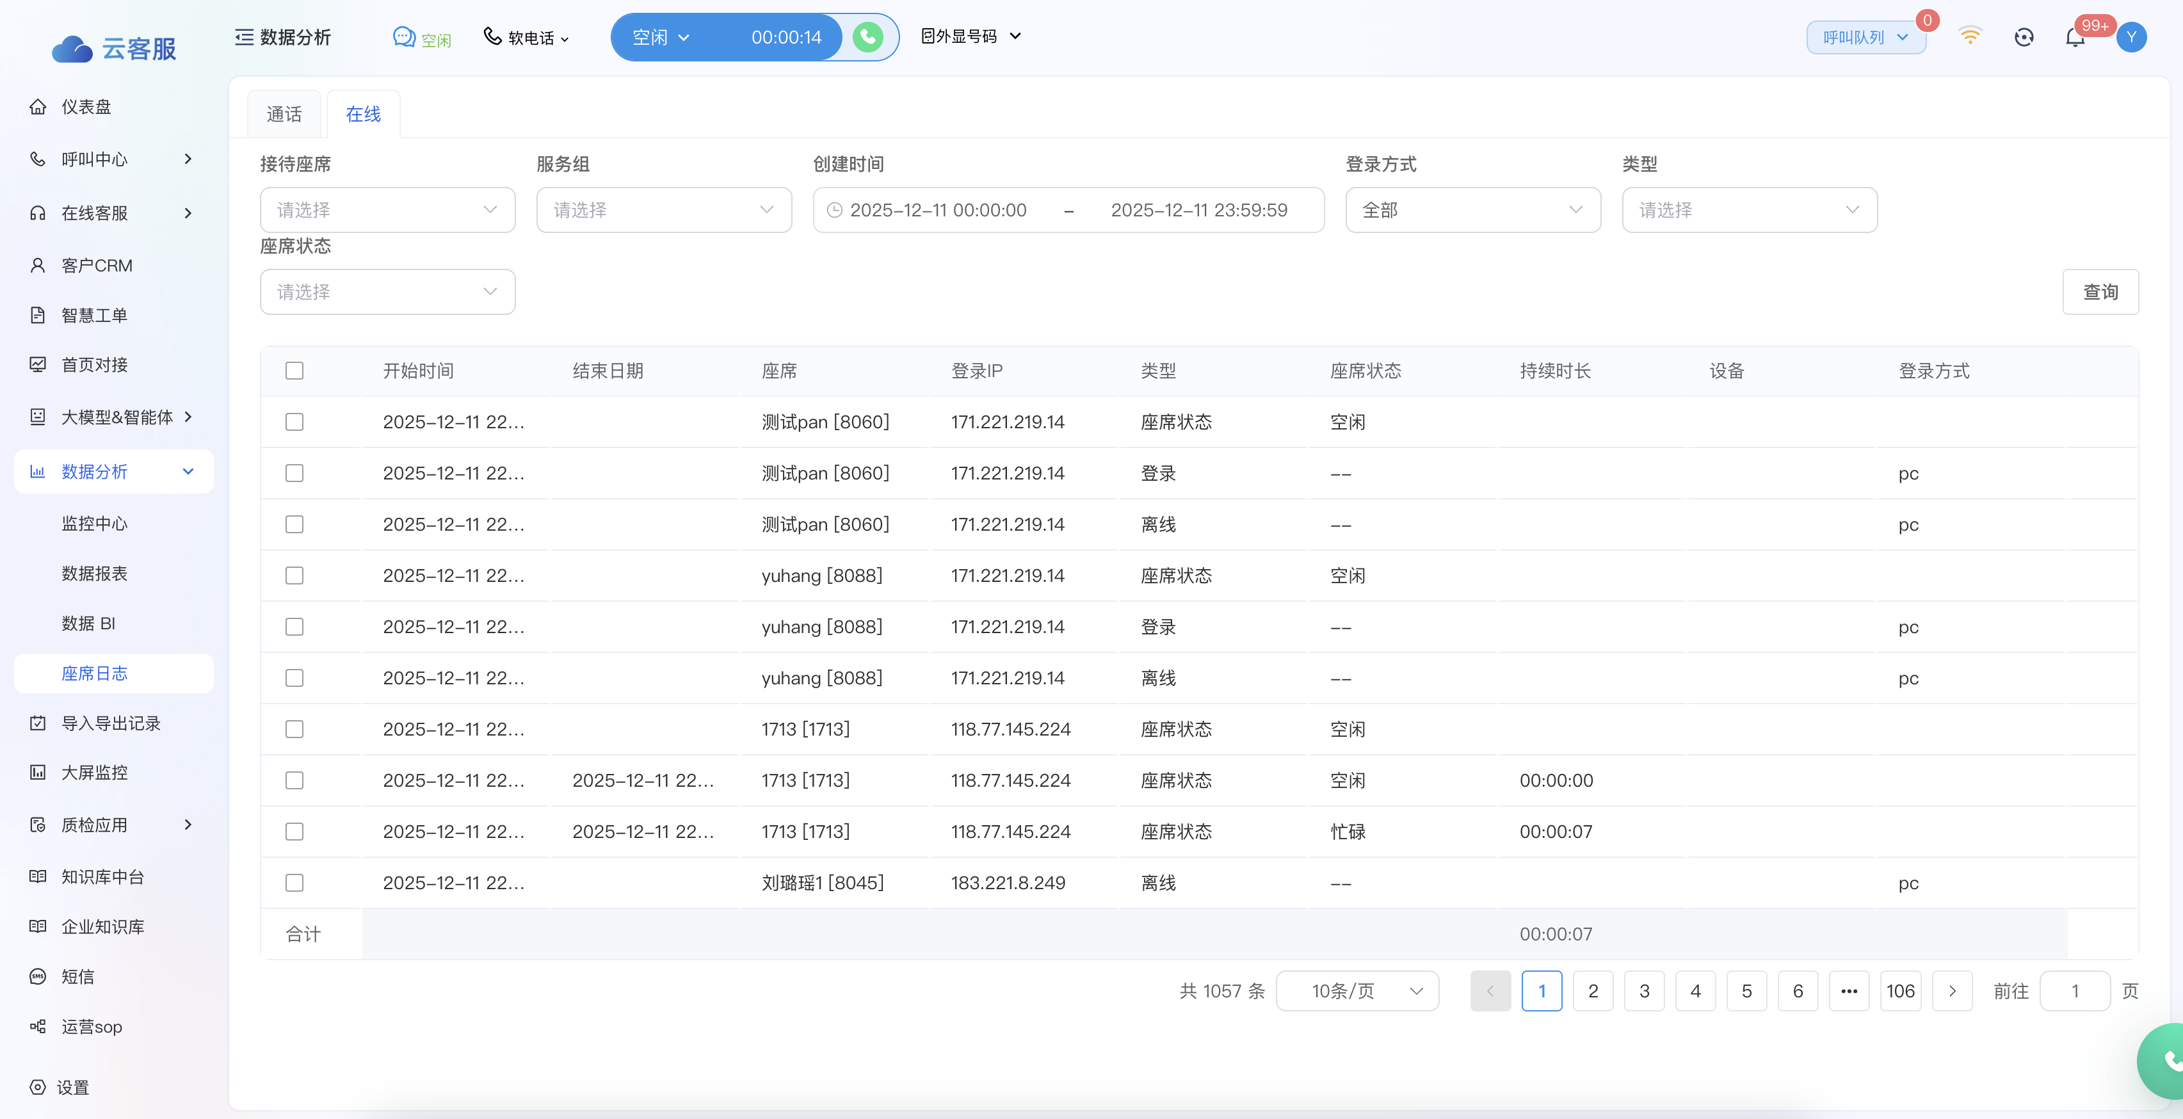Screen dimensions: 2183x1119
Task: Open 仪表盘 from the sidebar
Action: click(x=86, y=107)
